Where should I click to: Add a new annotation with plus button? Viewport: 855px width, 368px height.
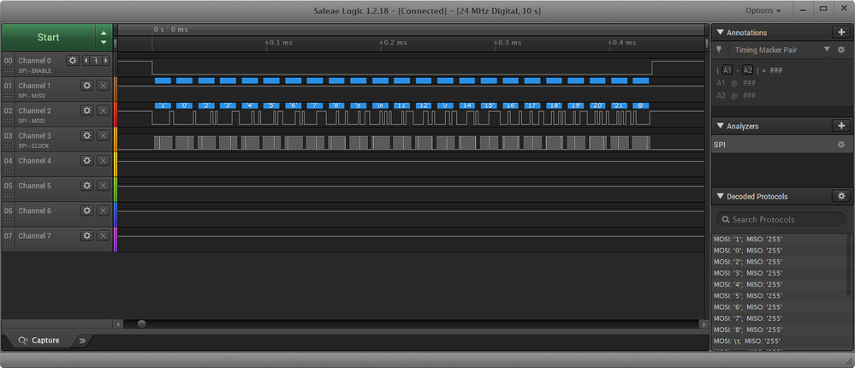(840, 33)
